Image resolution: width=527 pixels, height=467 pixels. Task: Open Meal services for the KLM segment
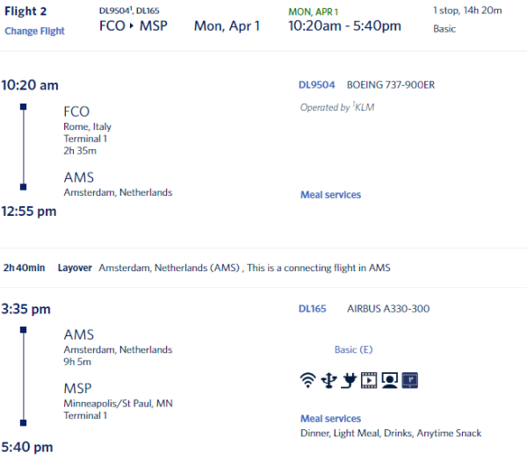330,195
